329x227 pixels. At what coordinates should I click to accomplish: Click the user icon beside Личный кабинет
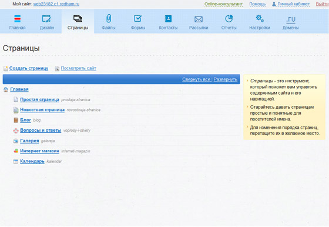[274, 4]
